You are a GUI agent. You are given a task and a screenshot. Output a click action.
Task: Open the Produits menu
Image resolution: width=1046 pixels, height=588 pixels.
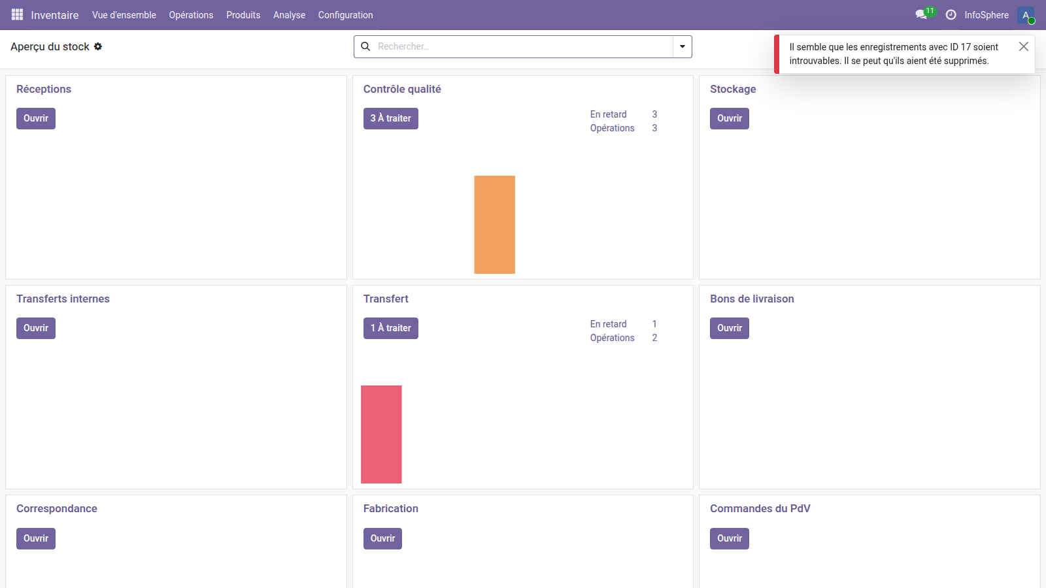[x=243, y=14]
